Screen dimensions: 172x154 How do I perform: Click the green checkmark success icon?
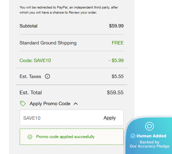point(30,137)
